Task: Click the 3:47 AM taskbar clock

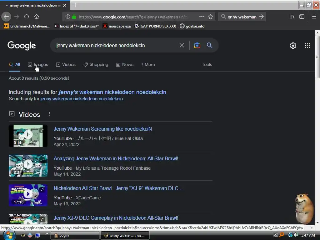Action: 308,235
